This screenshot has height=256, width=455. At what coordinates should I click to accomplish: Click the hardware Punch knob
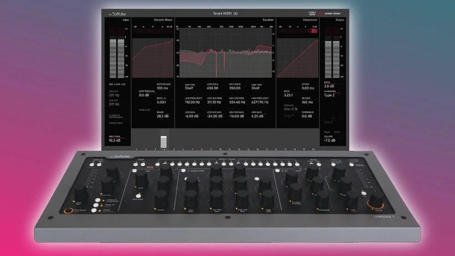coord(161,200)
